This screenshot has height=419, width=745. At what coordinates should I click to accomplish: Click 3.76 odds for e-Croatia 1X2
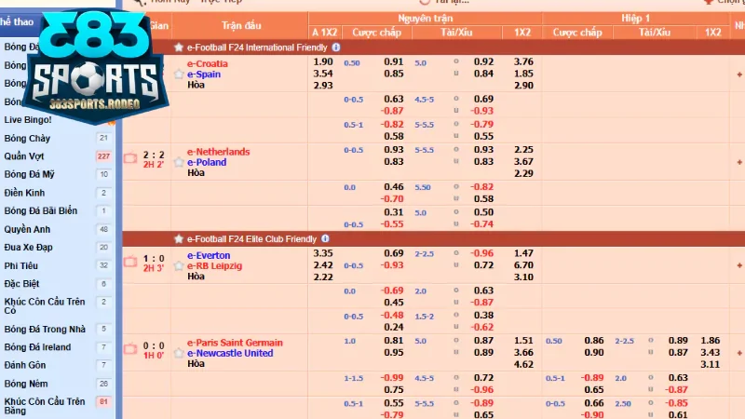pyautogui.click(x=523, y=62)
